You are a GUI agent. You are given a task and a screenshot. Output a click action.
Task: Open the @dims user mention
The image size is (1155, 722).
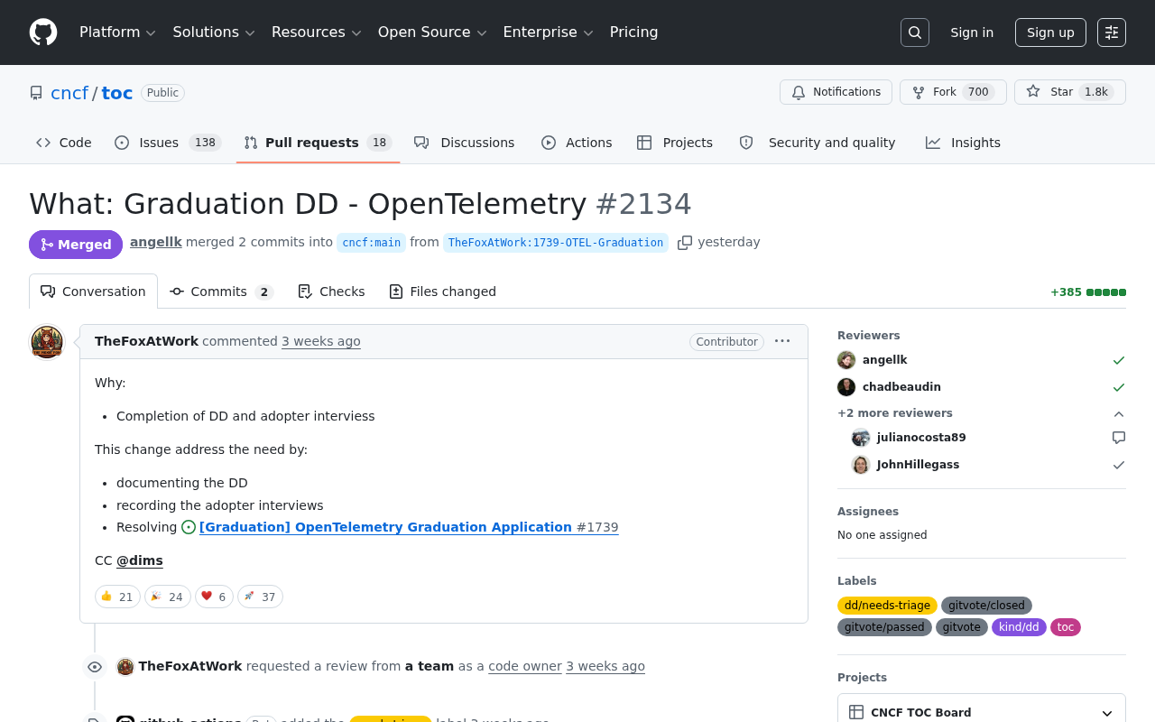point(140,560)
